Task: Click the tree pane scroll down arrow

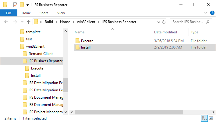Action: click(x=66, y=112)
